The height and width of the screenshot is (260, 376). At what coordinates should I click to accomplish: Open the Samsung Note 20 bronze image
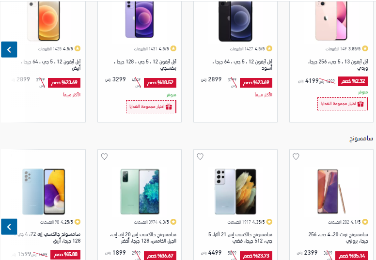pos(331,191)
